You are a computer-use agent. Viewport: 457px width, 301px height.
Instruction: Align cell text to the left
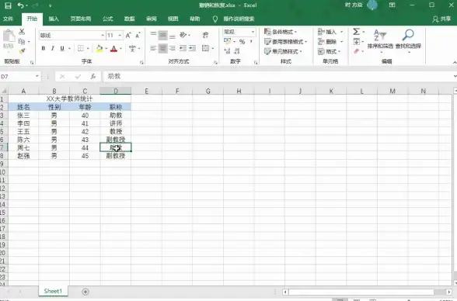pos(153,48)
